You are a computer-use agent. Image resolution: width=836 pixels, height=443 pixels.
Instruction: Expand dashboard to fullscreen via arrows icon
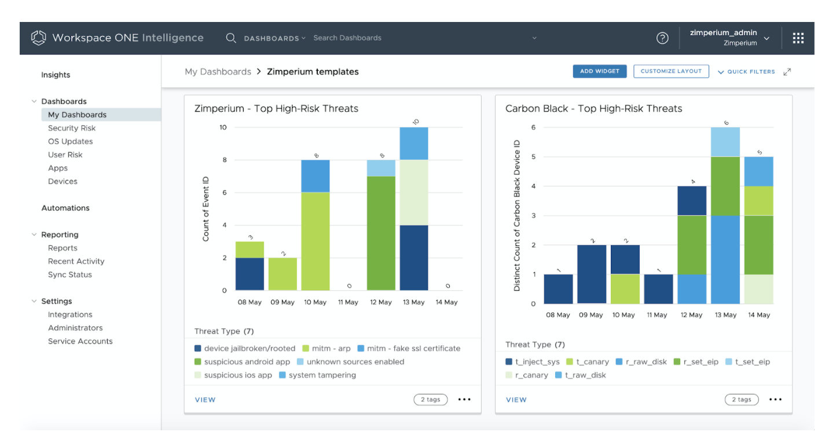click(x=787, y=72)
